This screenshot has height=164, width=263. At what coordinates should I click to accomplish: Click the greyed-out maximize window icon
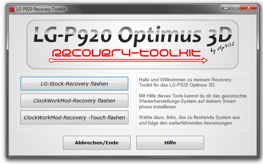coord(235,8)
